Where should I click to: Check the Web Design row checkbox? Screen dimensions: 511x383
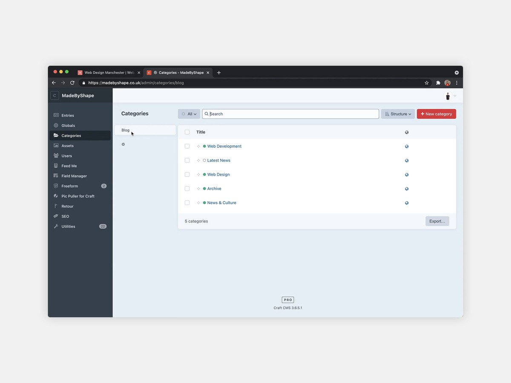187,174
